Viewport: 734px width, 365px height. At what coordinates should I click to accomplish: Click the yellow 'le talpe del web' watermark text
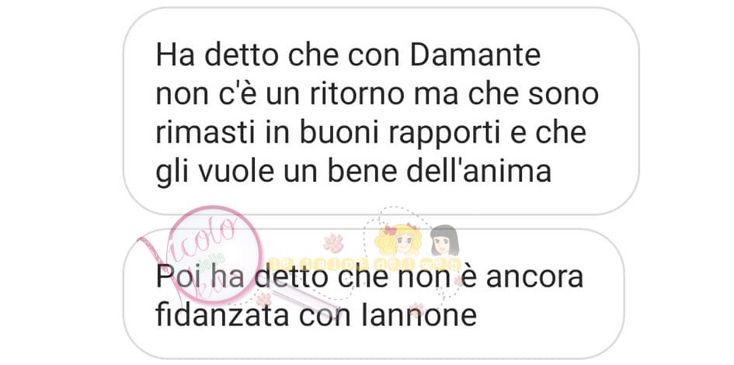pos(364,263)
